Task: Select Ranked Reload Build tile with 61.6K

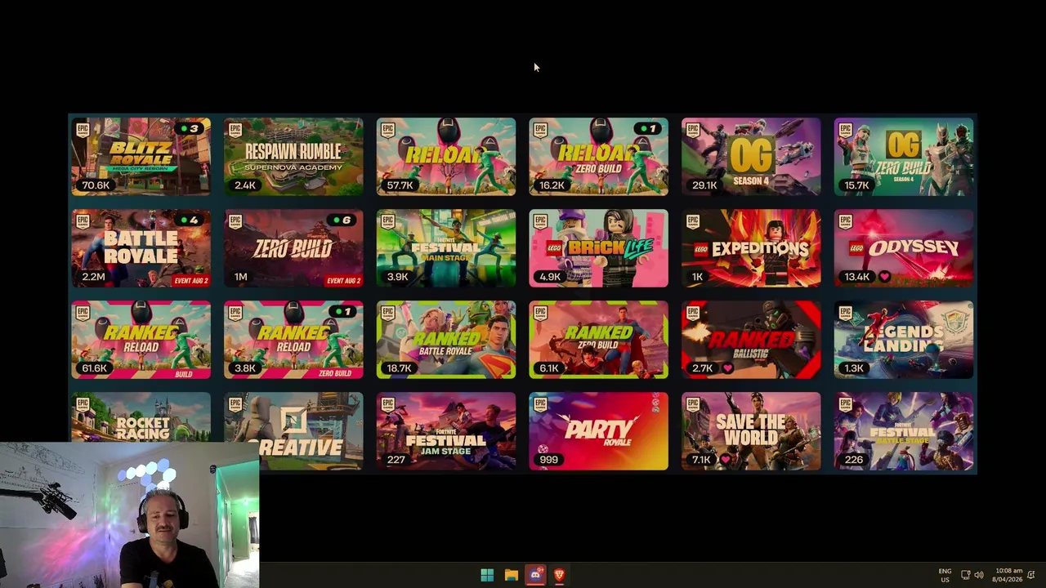Action: (141, 340)
